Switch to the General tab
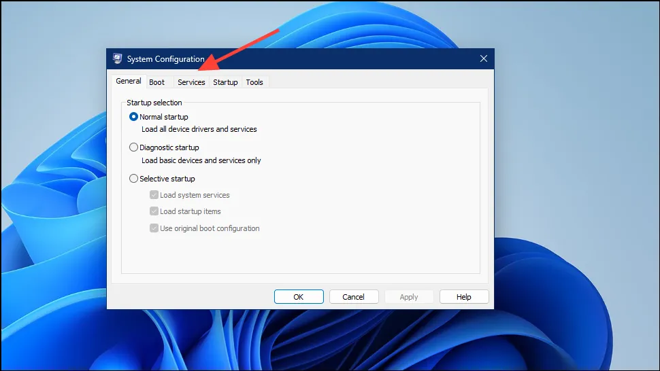The height and width of the screenshot is (371, 660). point(129,82)
